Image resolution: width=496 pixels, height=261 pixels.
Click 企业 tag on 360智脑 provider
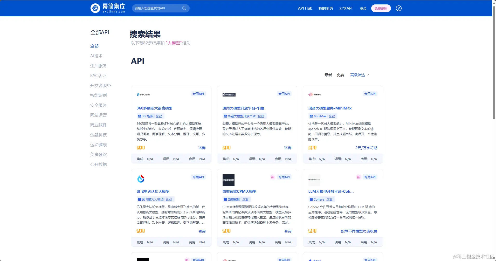click(x=159, y=116)
